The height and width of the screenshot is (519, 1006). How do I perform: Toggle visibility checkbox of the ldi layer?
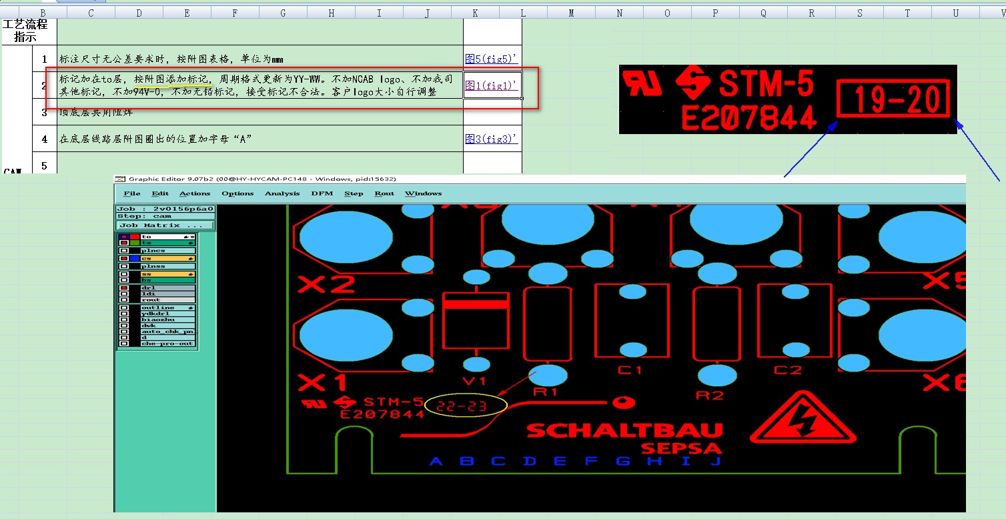point(124,294)
